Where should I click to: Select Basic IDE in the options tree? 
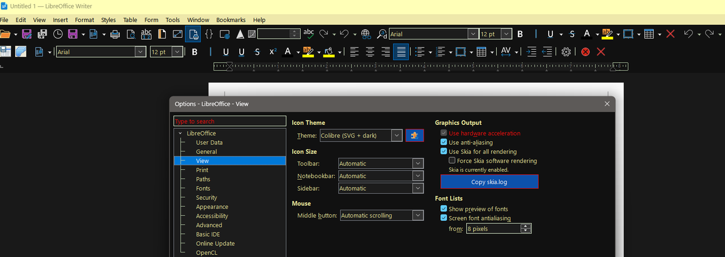point(208,234)
